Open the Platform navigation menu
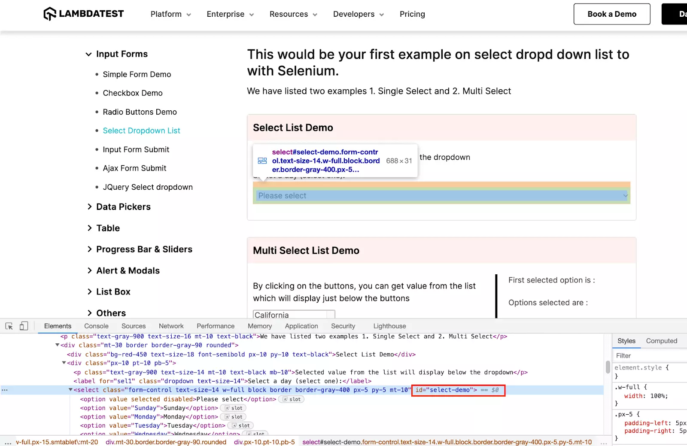Image resolution: width=687 pixels, height=446 pixels. (x=170, y=14)
